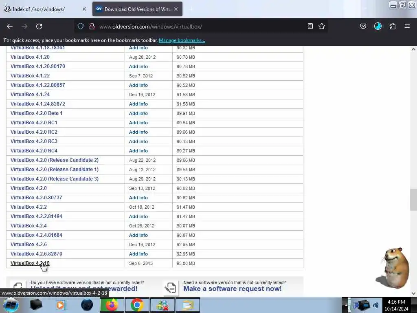The height and width of the screenshot is (313, 417).
Task: Open VirtualBox 4.2.0 Beta 1 link
Action: [36, 113]
